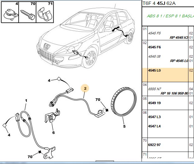Select part number 4545 08
The height and width of the screenshot is (164, 194).
click(x=154, y=56)
